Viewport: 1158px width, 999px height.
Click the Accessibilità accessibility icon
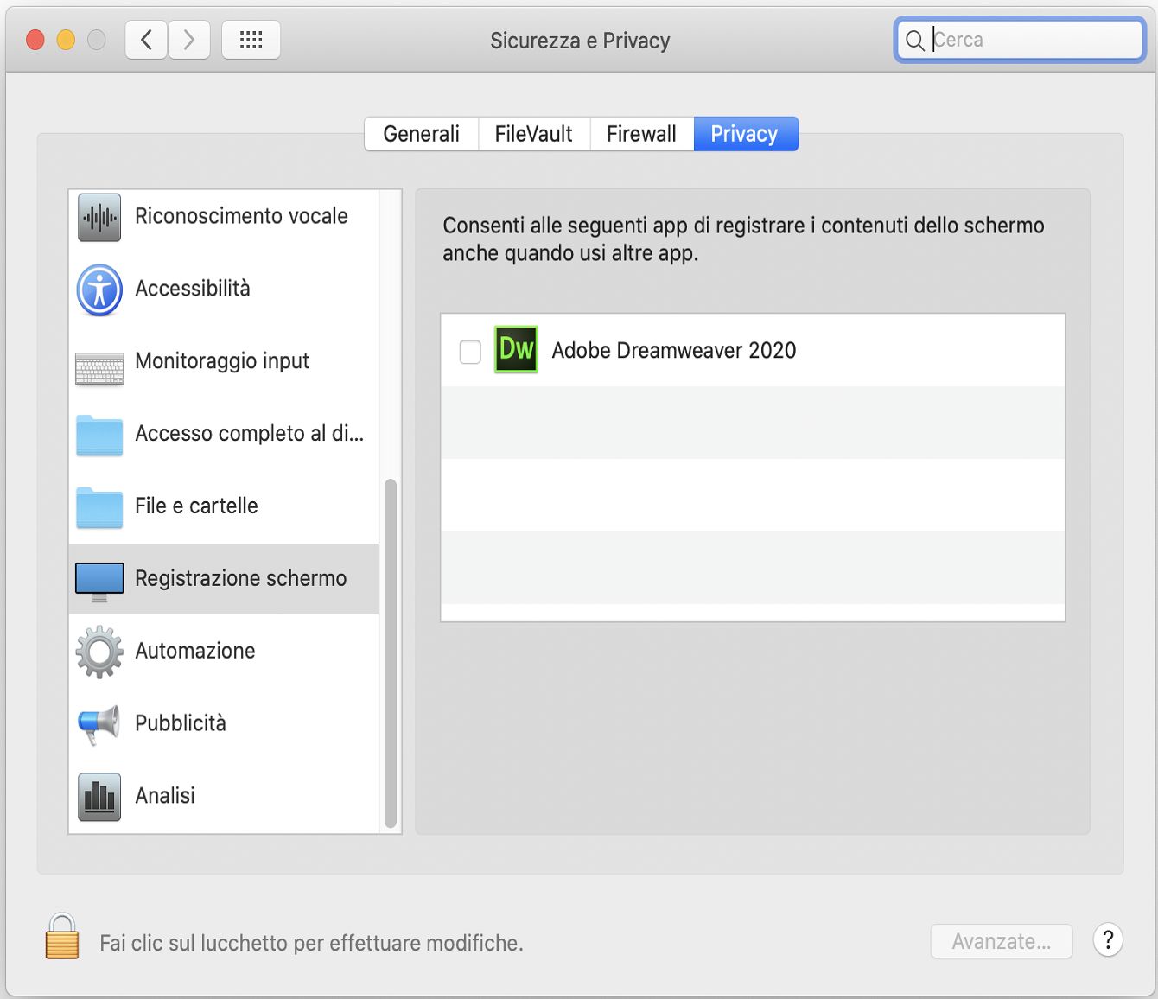[x=99, y=290]
